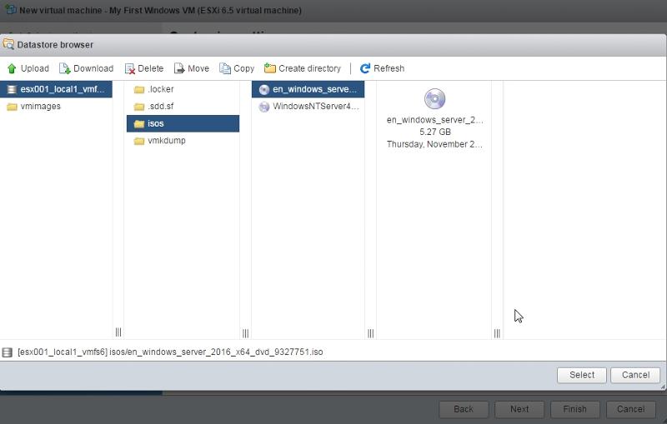Click the large ISO disc preview icon
This screenshot has width=667, height=424.
pos(434,99)
